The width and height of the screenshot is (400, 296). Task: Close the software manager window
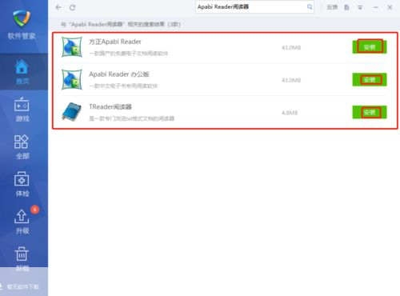pos(390,7)
